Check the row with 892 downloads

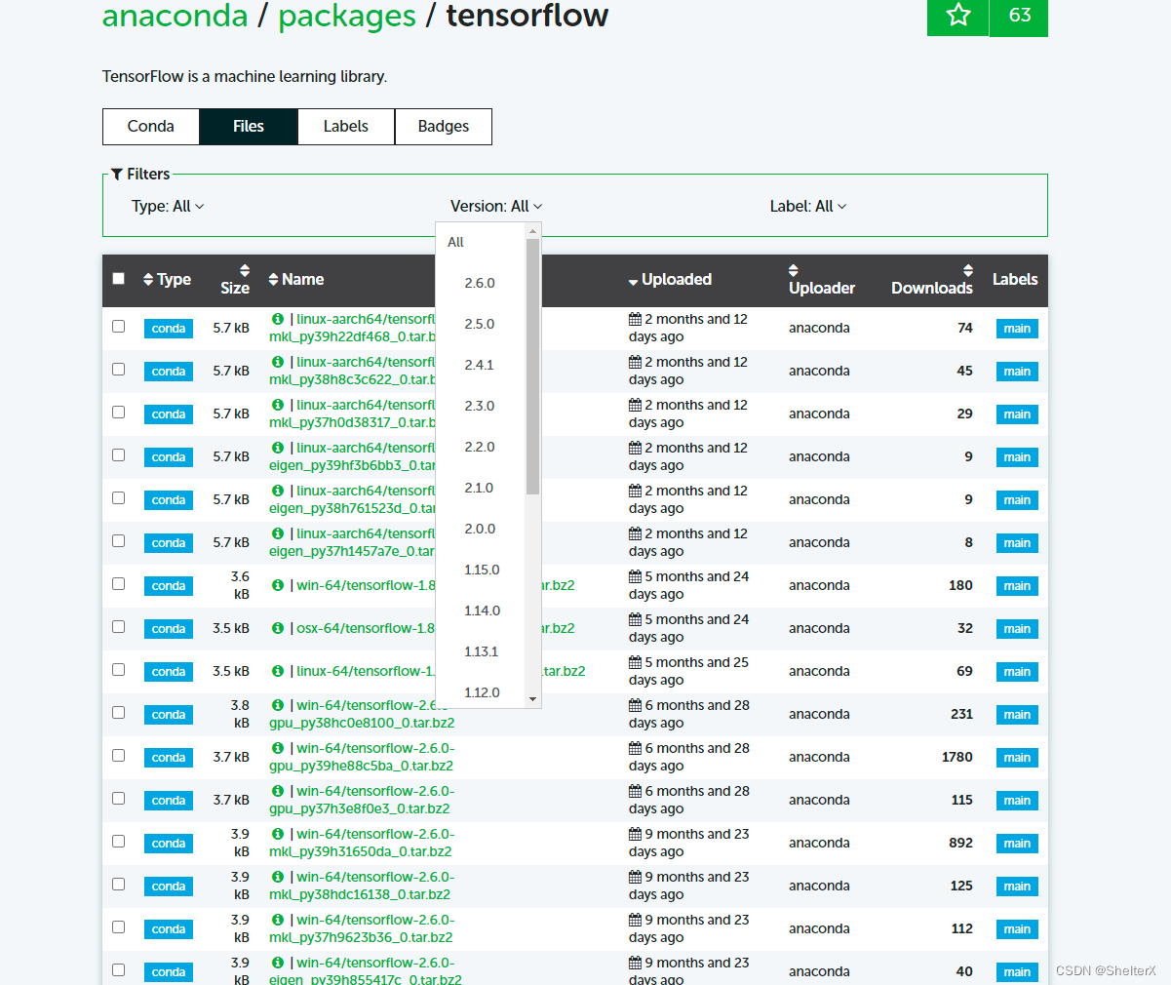(119, 841)
